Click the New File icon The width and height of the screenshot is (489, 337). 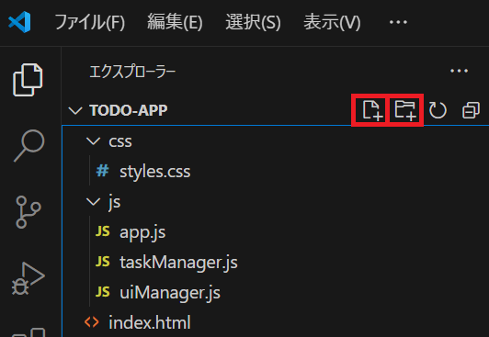pyautogui.click(x=372, y=110)
